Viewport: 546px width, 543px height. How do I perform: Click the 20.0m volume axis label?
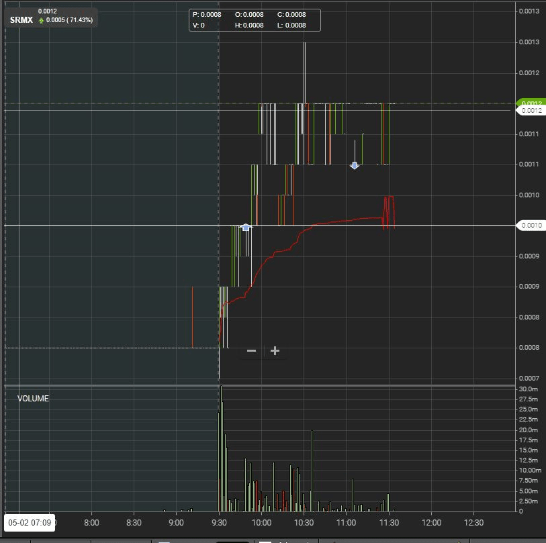pyautogui.click(x=529, y=430)
